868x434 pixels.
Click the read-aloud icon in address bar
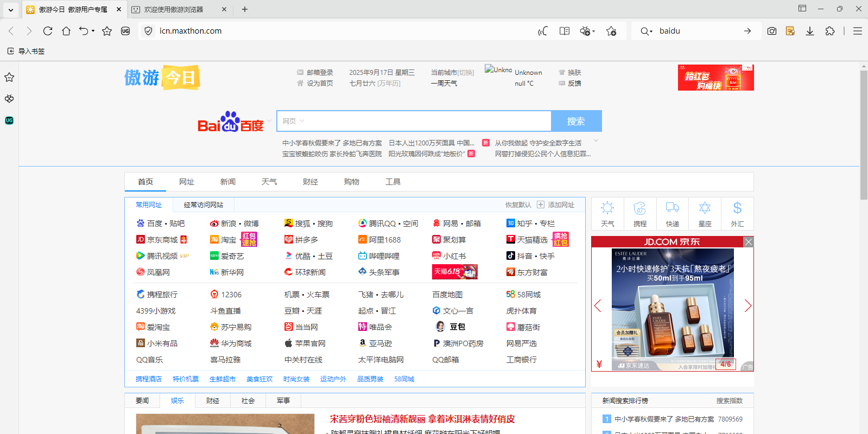pos(542,31)
